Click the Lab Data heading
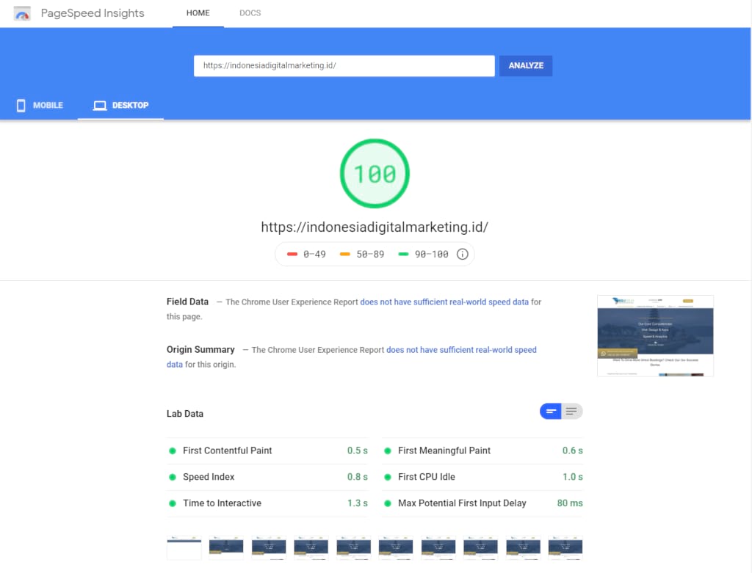 tap(184, 414)
